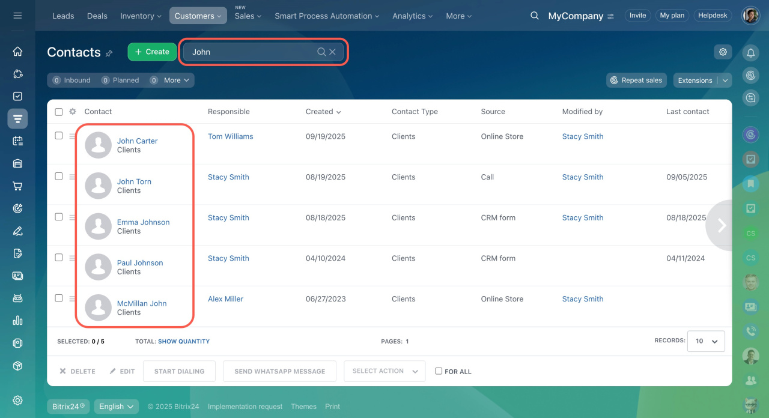Open the hamburger menu at top left
Image resolution: width=769 pixels, height=418 pixels.
coord(17,16)
